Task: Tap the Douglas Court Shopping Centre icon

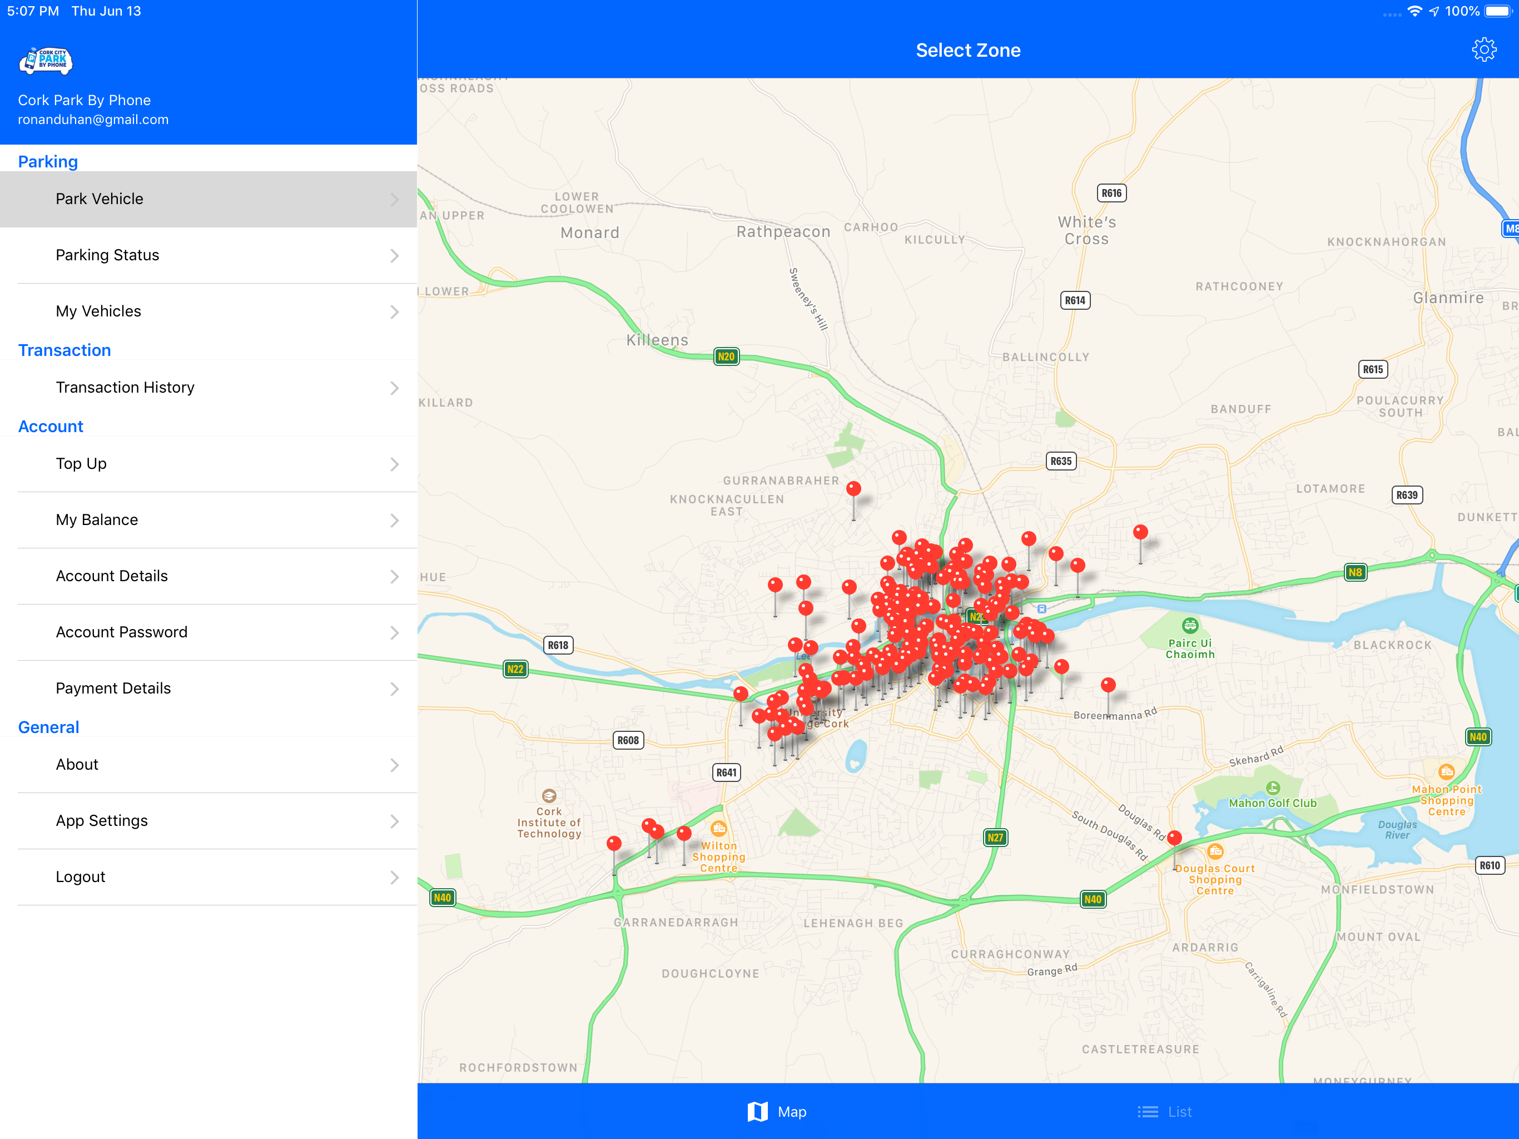Action: click(1215, 852)
